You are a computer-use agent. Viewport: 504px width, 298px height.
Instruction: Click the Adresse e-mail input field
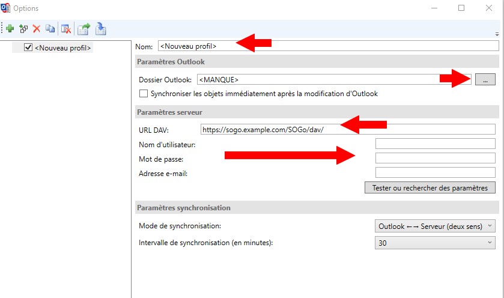(x=435, y=172)
